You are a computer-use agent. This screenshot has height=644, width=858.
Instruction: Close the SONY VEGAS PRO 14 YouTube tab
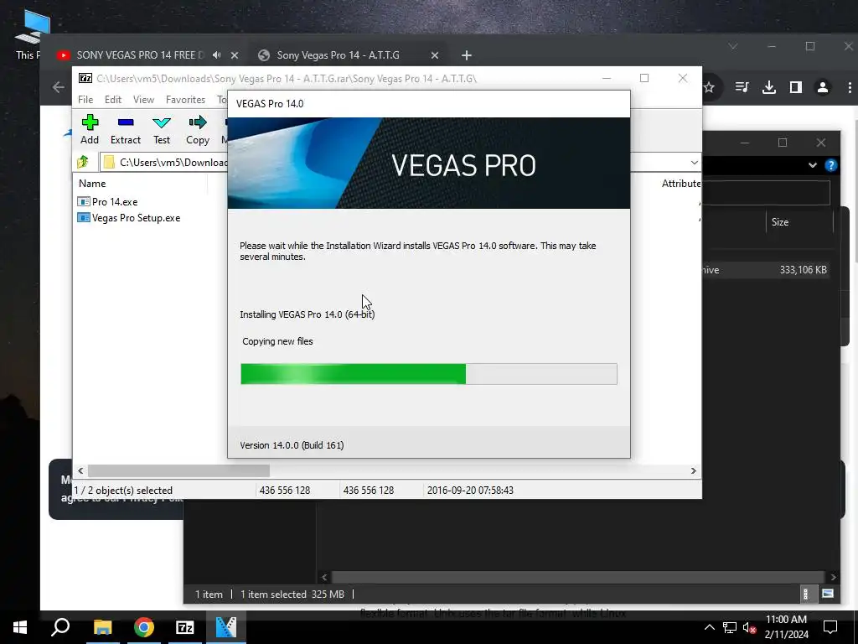[x=235, y=55]
